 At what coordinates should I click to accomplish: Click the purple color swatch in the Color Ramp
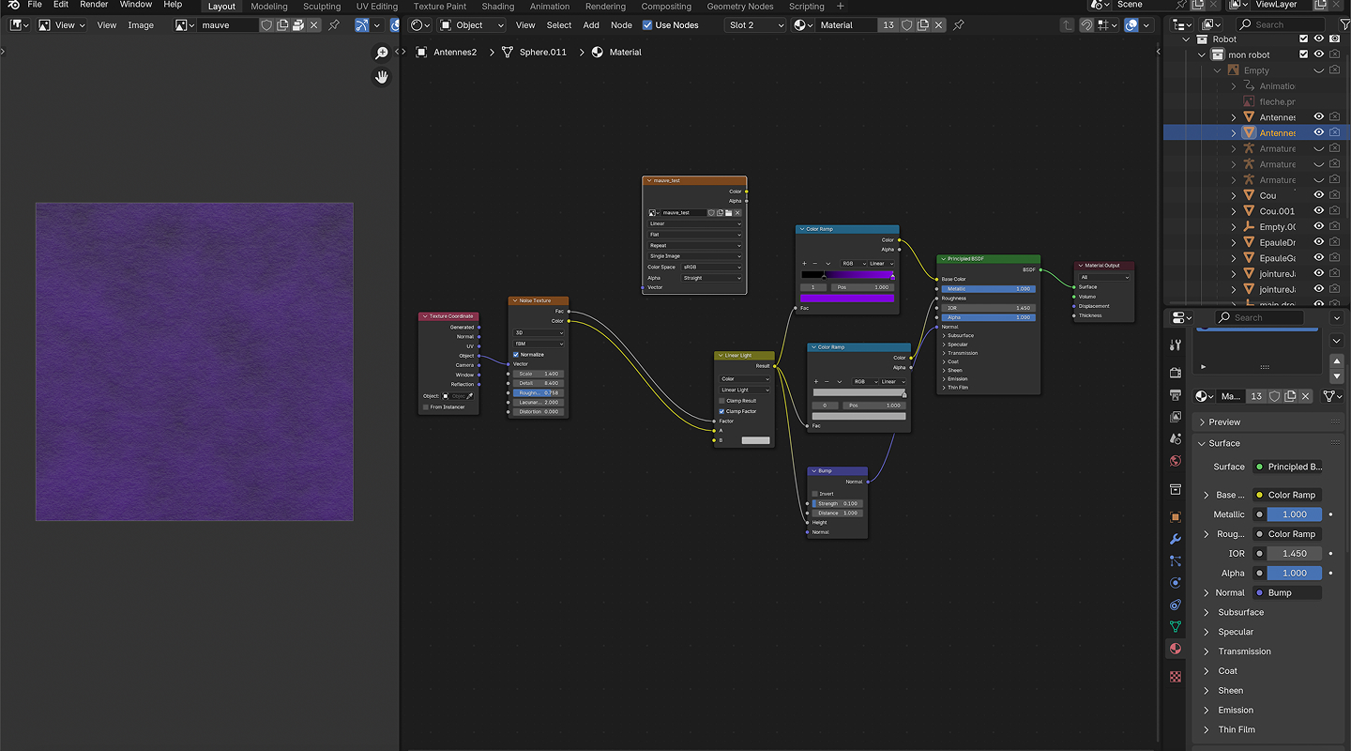click(x=847, y=298)
